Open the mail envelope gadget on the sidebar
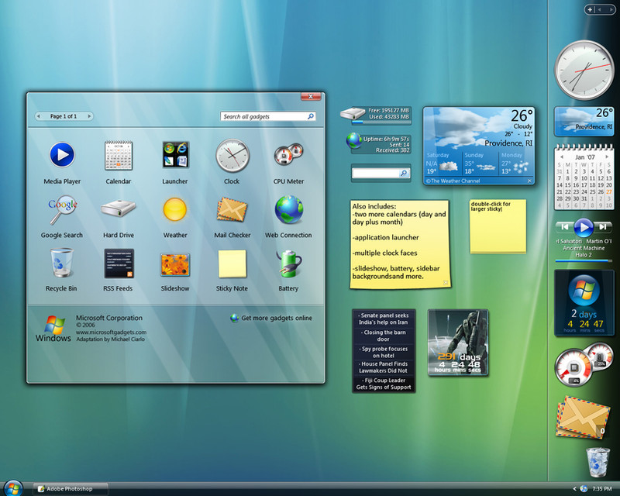This screenshot has height=496, width=620. (582, 418)
